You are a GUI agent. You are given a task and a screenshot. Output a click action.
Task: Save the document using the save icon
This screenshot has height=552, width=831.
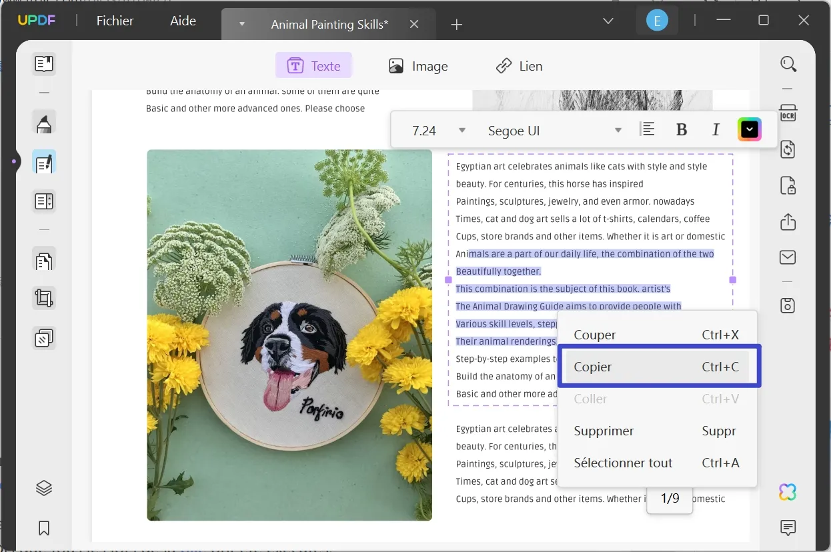[x=788, y=305]
